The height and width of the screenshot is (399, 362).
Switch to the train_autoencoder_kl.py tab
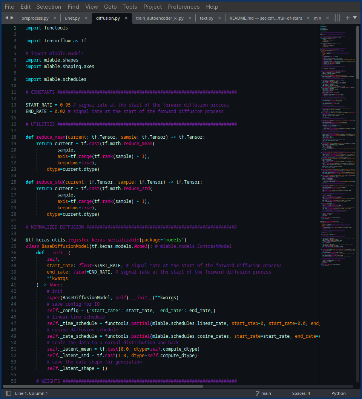click(x=160, y=18)
